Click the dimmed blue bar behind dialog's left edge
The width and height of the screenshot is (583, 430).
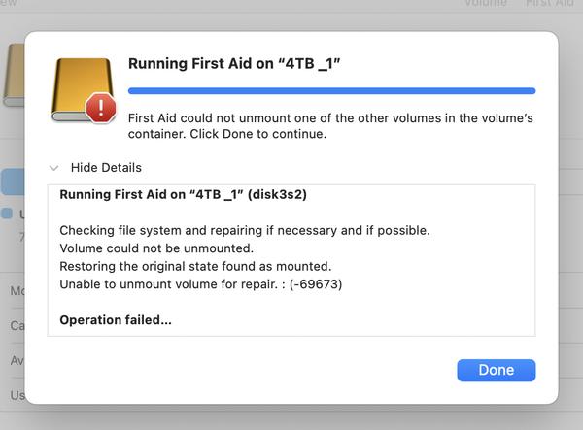coord(12,182)
